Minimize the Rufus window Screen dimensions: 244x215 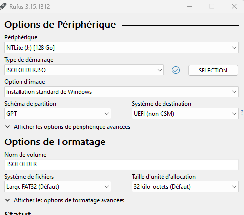[190, 7]
